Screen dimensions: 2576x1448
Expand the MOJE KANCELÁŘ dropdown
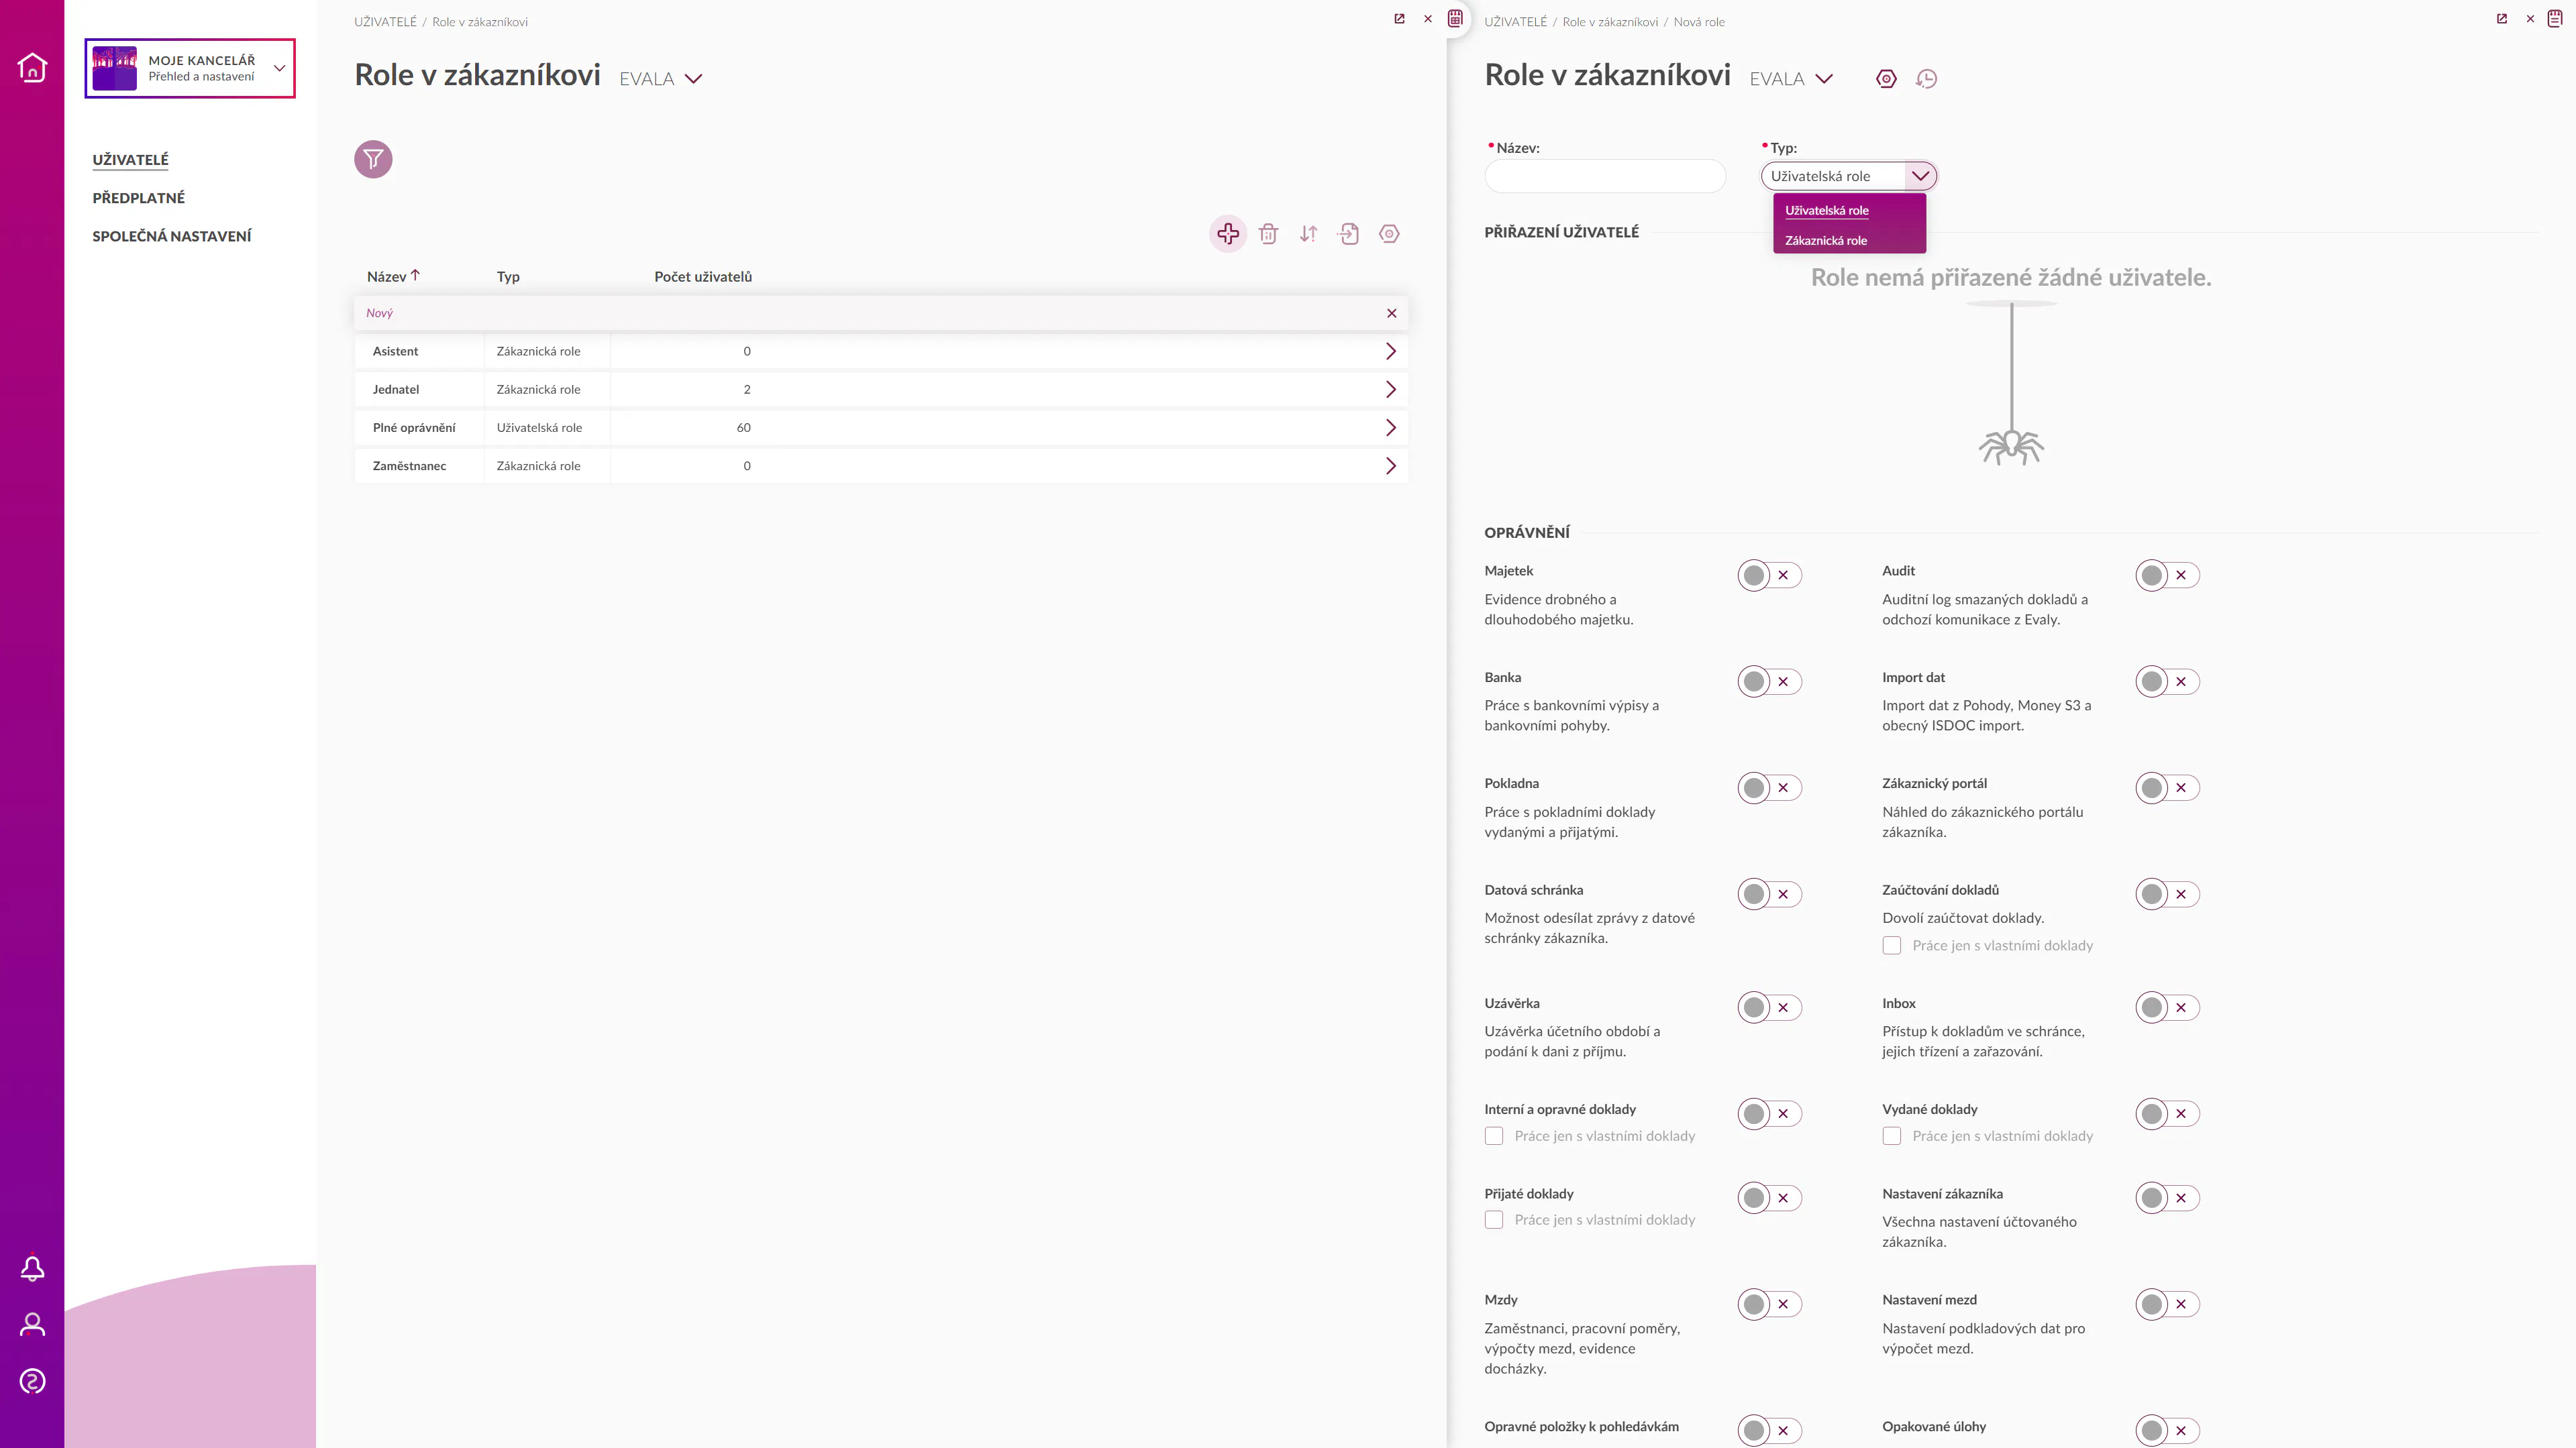point(280,68)
